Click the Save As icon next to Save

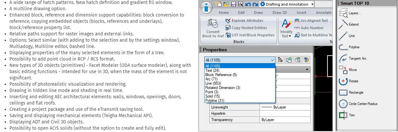coord(240,4)
